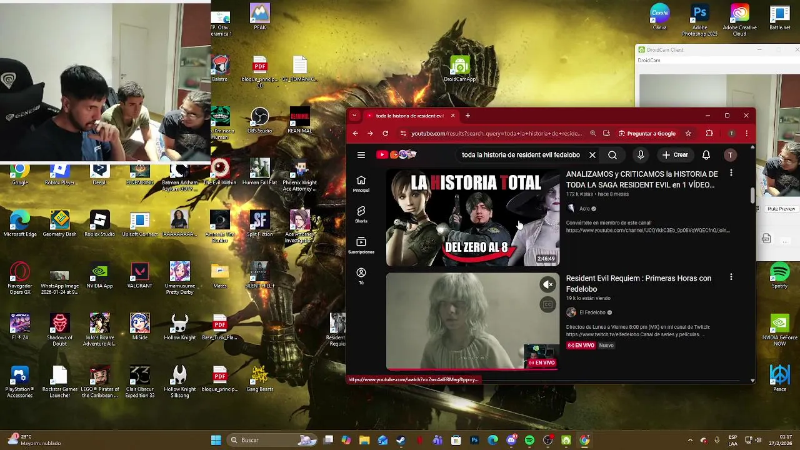Viewport: 800px width, 450px height.
Task: Click the view site information icon in address bar
Action: tap(402, 133)
